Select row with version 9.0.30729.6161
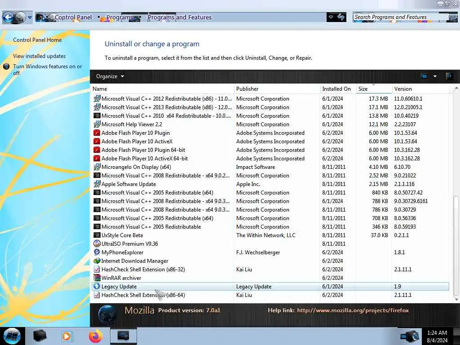460x345 pixels. tap(270, 201)
